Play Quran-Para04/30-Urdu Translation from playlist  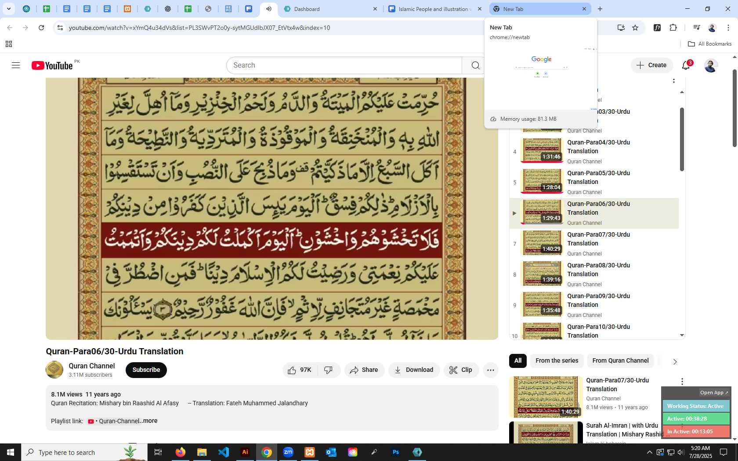click(594, 152)
